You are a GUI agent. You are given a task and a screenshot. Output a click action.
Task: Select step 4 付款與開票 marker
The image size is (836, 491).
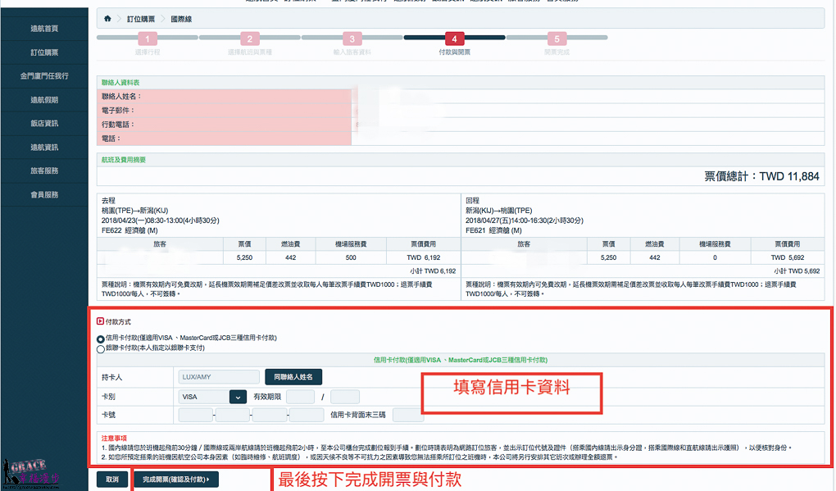point(454,39)
